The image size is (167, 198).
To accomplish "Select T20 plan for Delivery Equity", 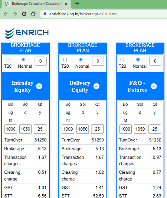I will (x=65, y=60).
